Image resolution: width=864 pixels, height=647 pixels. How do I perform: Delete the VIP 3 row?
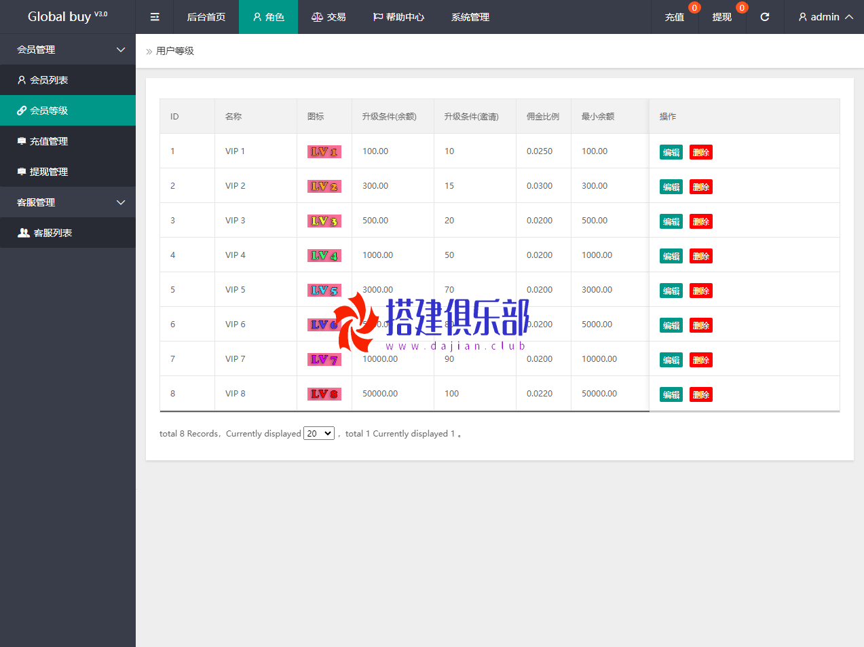(701, 221)
